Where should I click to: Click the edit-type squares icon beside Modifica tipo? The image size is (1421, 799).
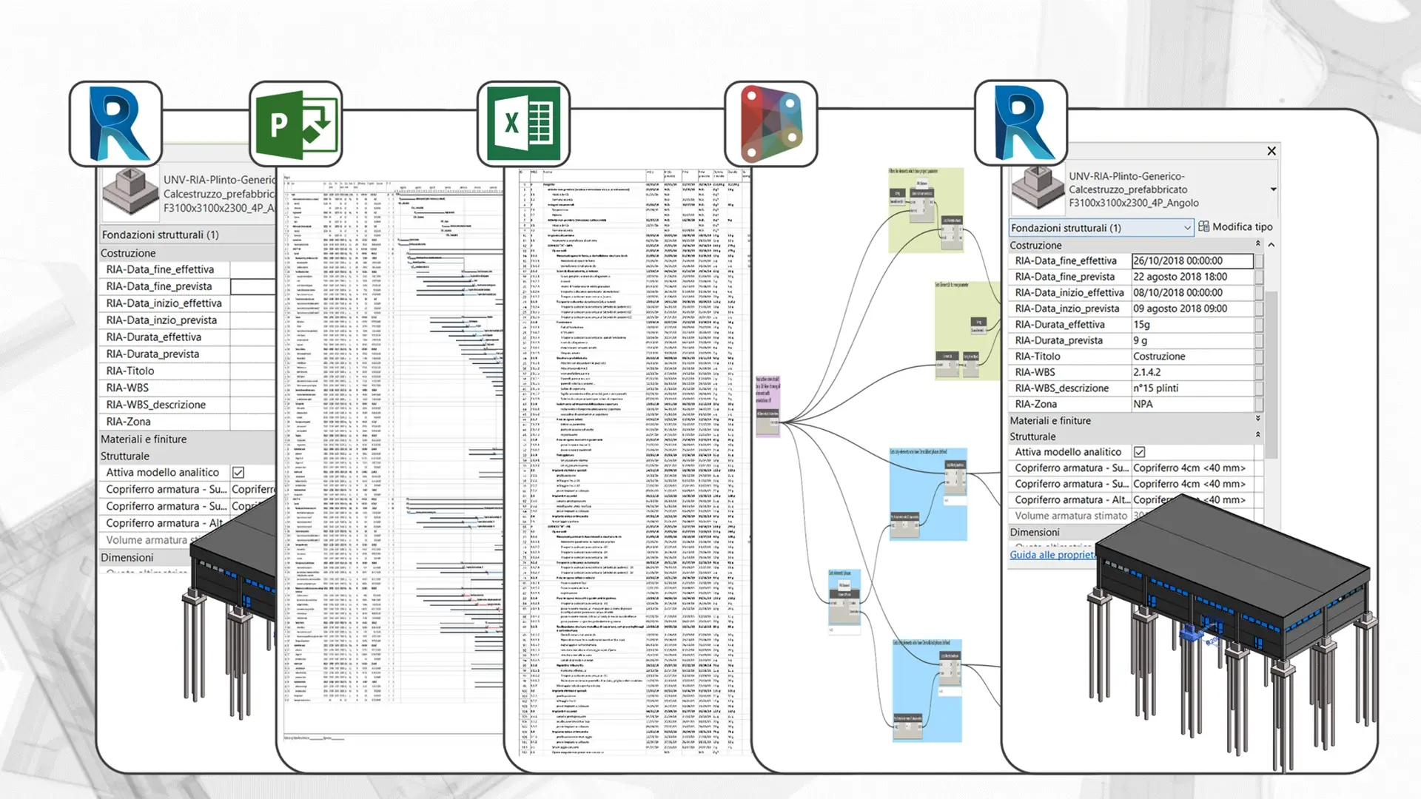1203,226
